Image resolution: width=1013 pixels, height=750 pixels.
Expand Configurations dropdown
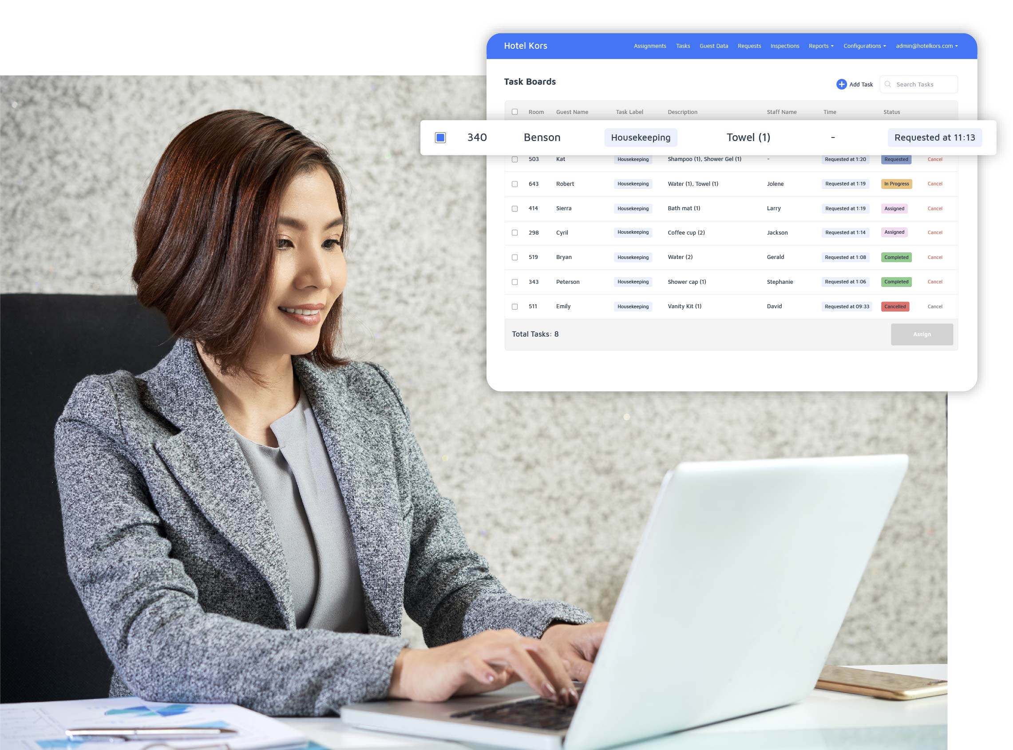pyautogui.click(x=864, y=46)
